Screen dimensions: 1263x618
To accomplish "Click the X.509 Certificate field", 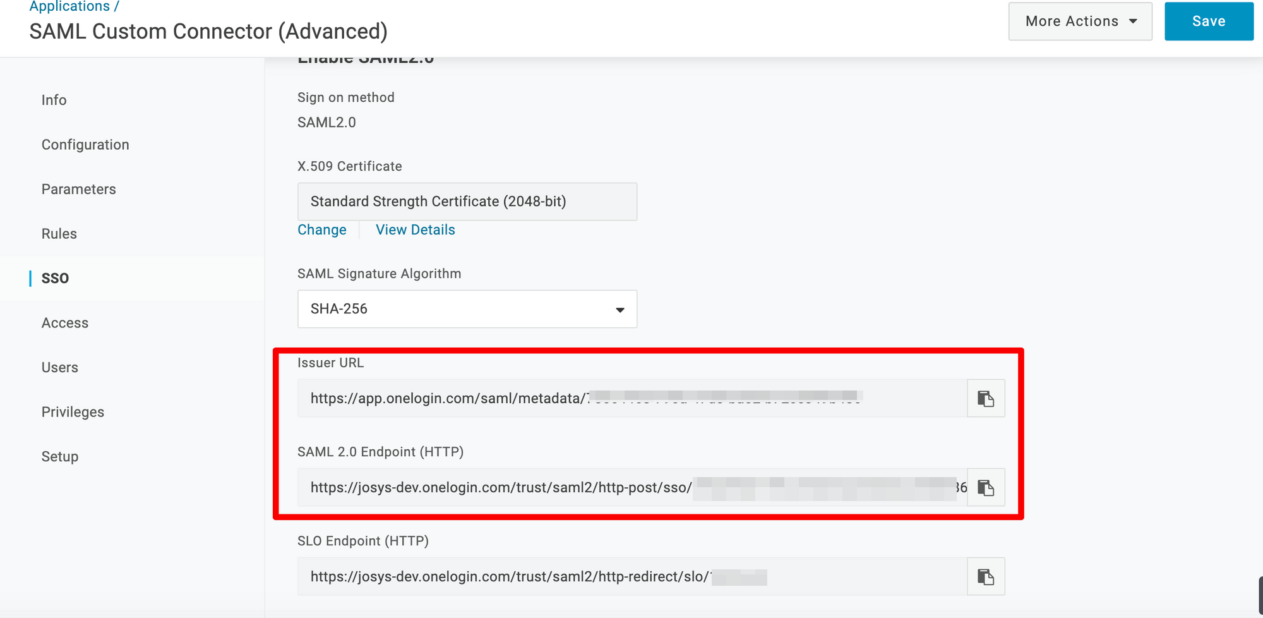I will [467, 202].
